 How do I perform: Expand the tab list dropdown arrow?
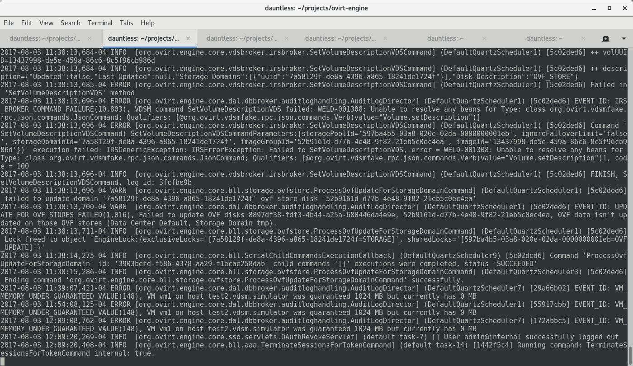click(624, 38)
